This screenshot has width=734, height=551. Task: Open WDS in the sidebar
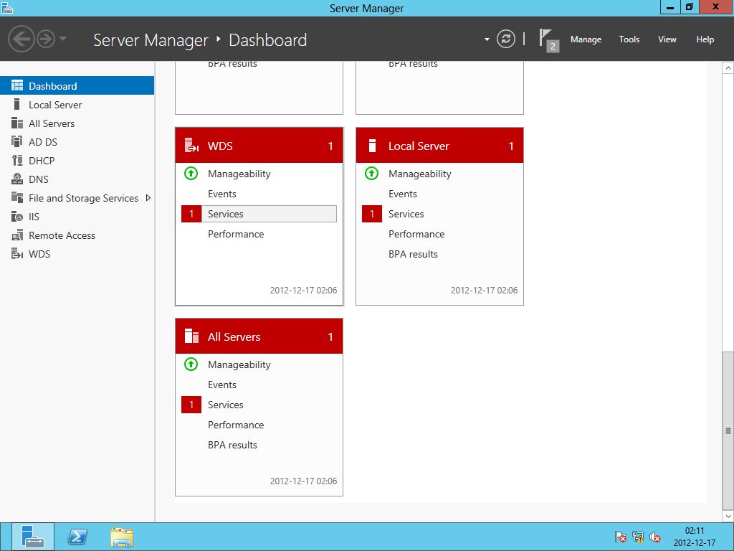click(77, 254)
